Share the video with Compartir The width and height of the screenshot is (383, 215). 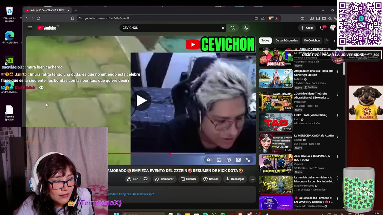(164, 179)
